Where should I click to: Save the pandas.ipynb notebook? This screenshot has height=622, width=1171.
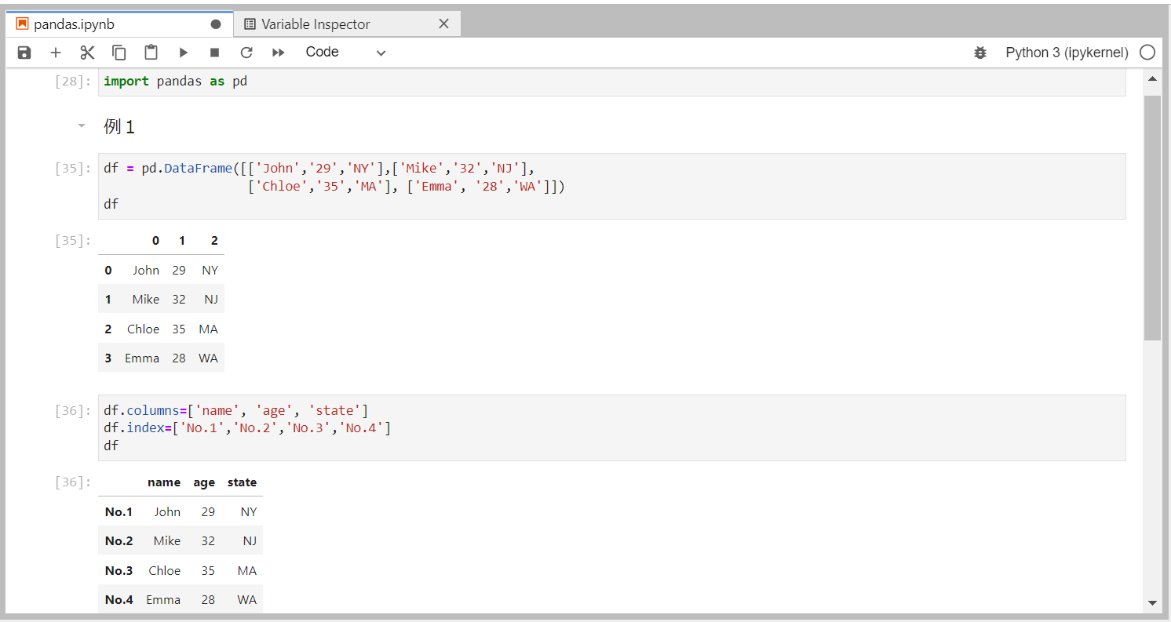coord(24,53)
